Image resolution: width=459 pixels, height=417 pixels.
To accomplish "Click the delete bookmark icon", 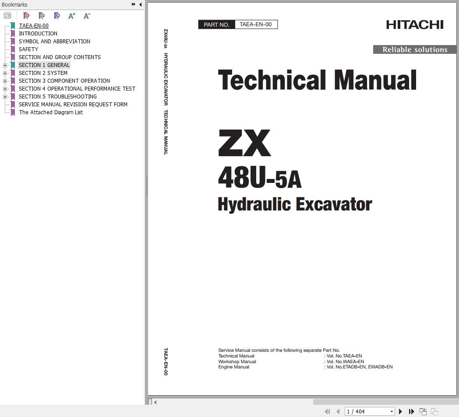I will click(x=26, y=16).
